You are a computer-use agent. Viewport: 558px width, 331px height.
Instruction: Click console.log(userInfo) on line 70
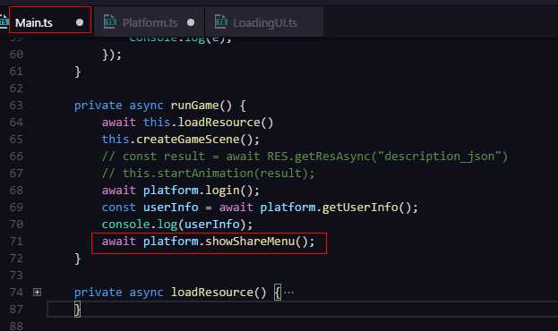(x=176, y=225)
